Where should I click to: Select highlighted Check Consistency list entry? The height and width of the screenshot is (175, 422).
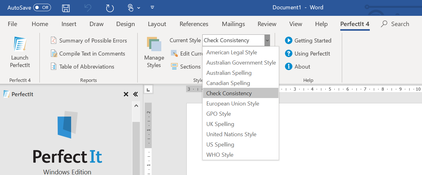(241, 93)
